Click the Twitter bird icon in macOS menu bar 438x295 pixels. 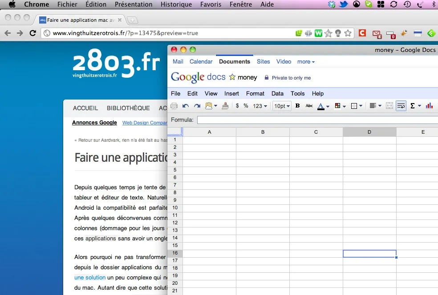pyautogui.click(x=344, y=4)
